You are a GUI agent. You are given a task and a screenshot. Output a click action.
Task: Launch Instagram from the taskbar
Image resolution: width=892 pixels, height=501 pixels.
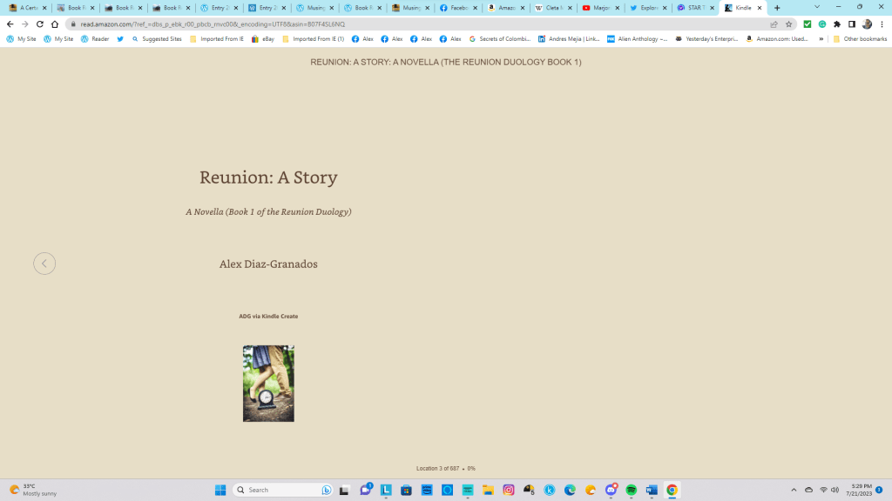(509, 490)
